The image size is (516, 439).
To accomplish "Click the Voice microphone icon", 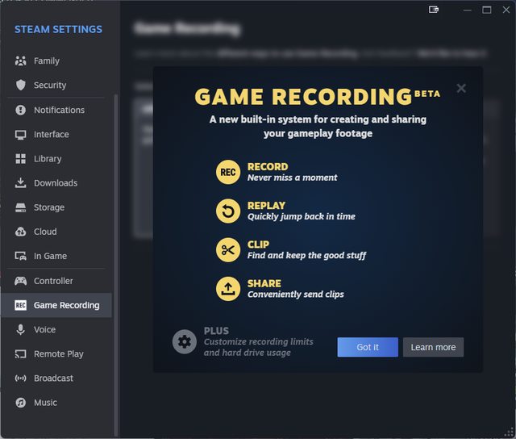I will tap(21, 329).
